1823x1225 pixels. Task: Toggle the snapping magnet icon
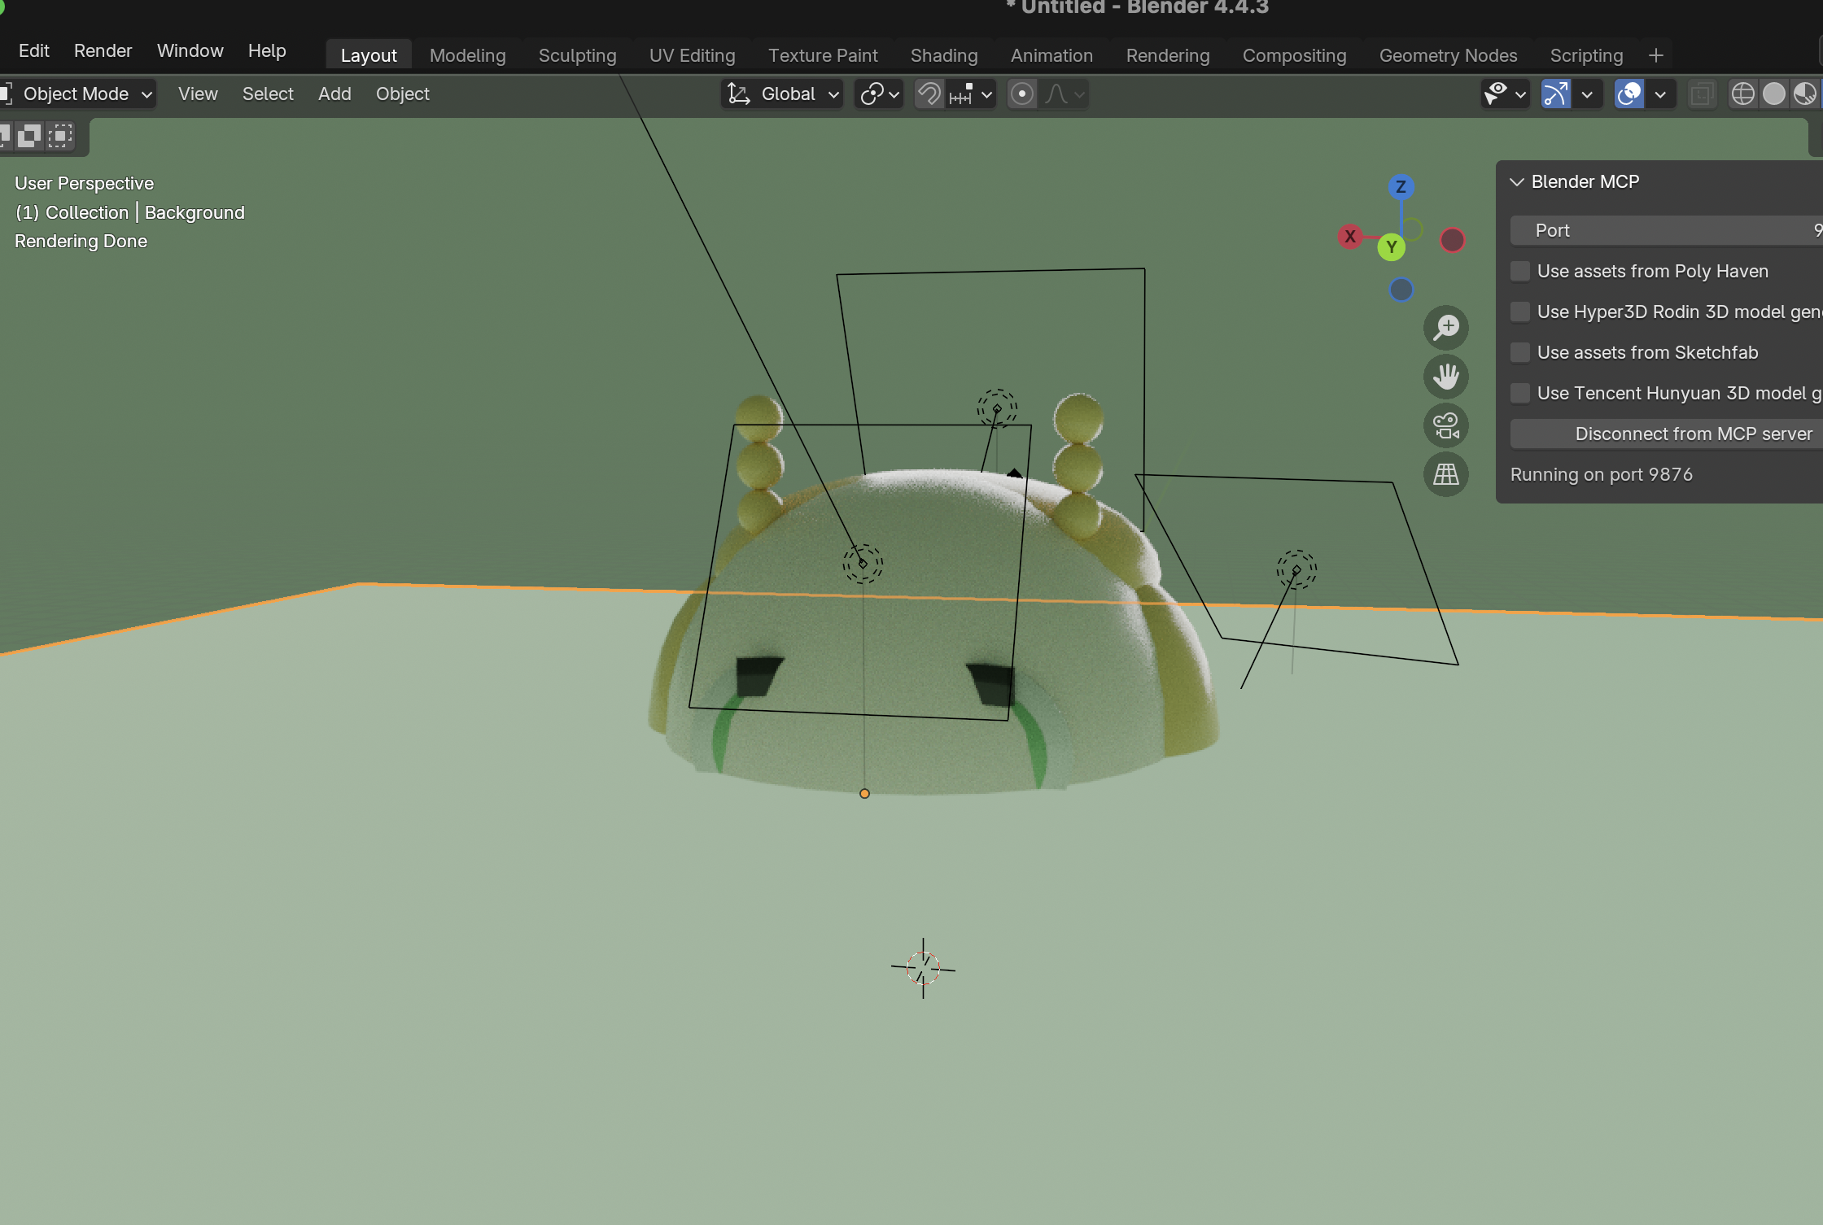click(x=929, y=94)
